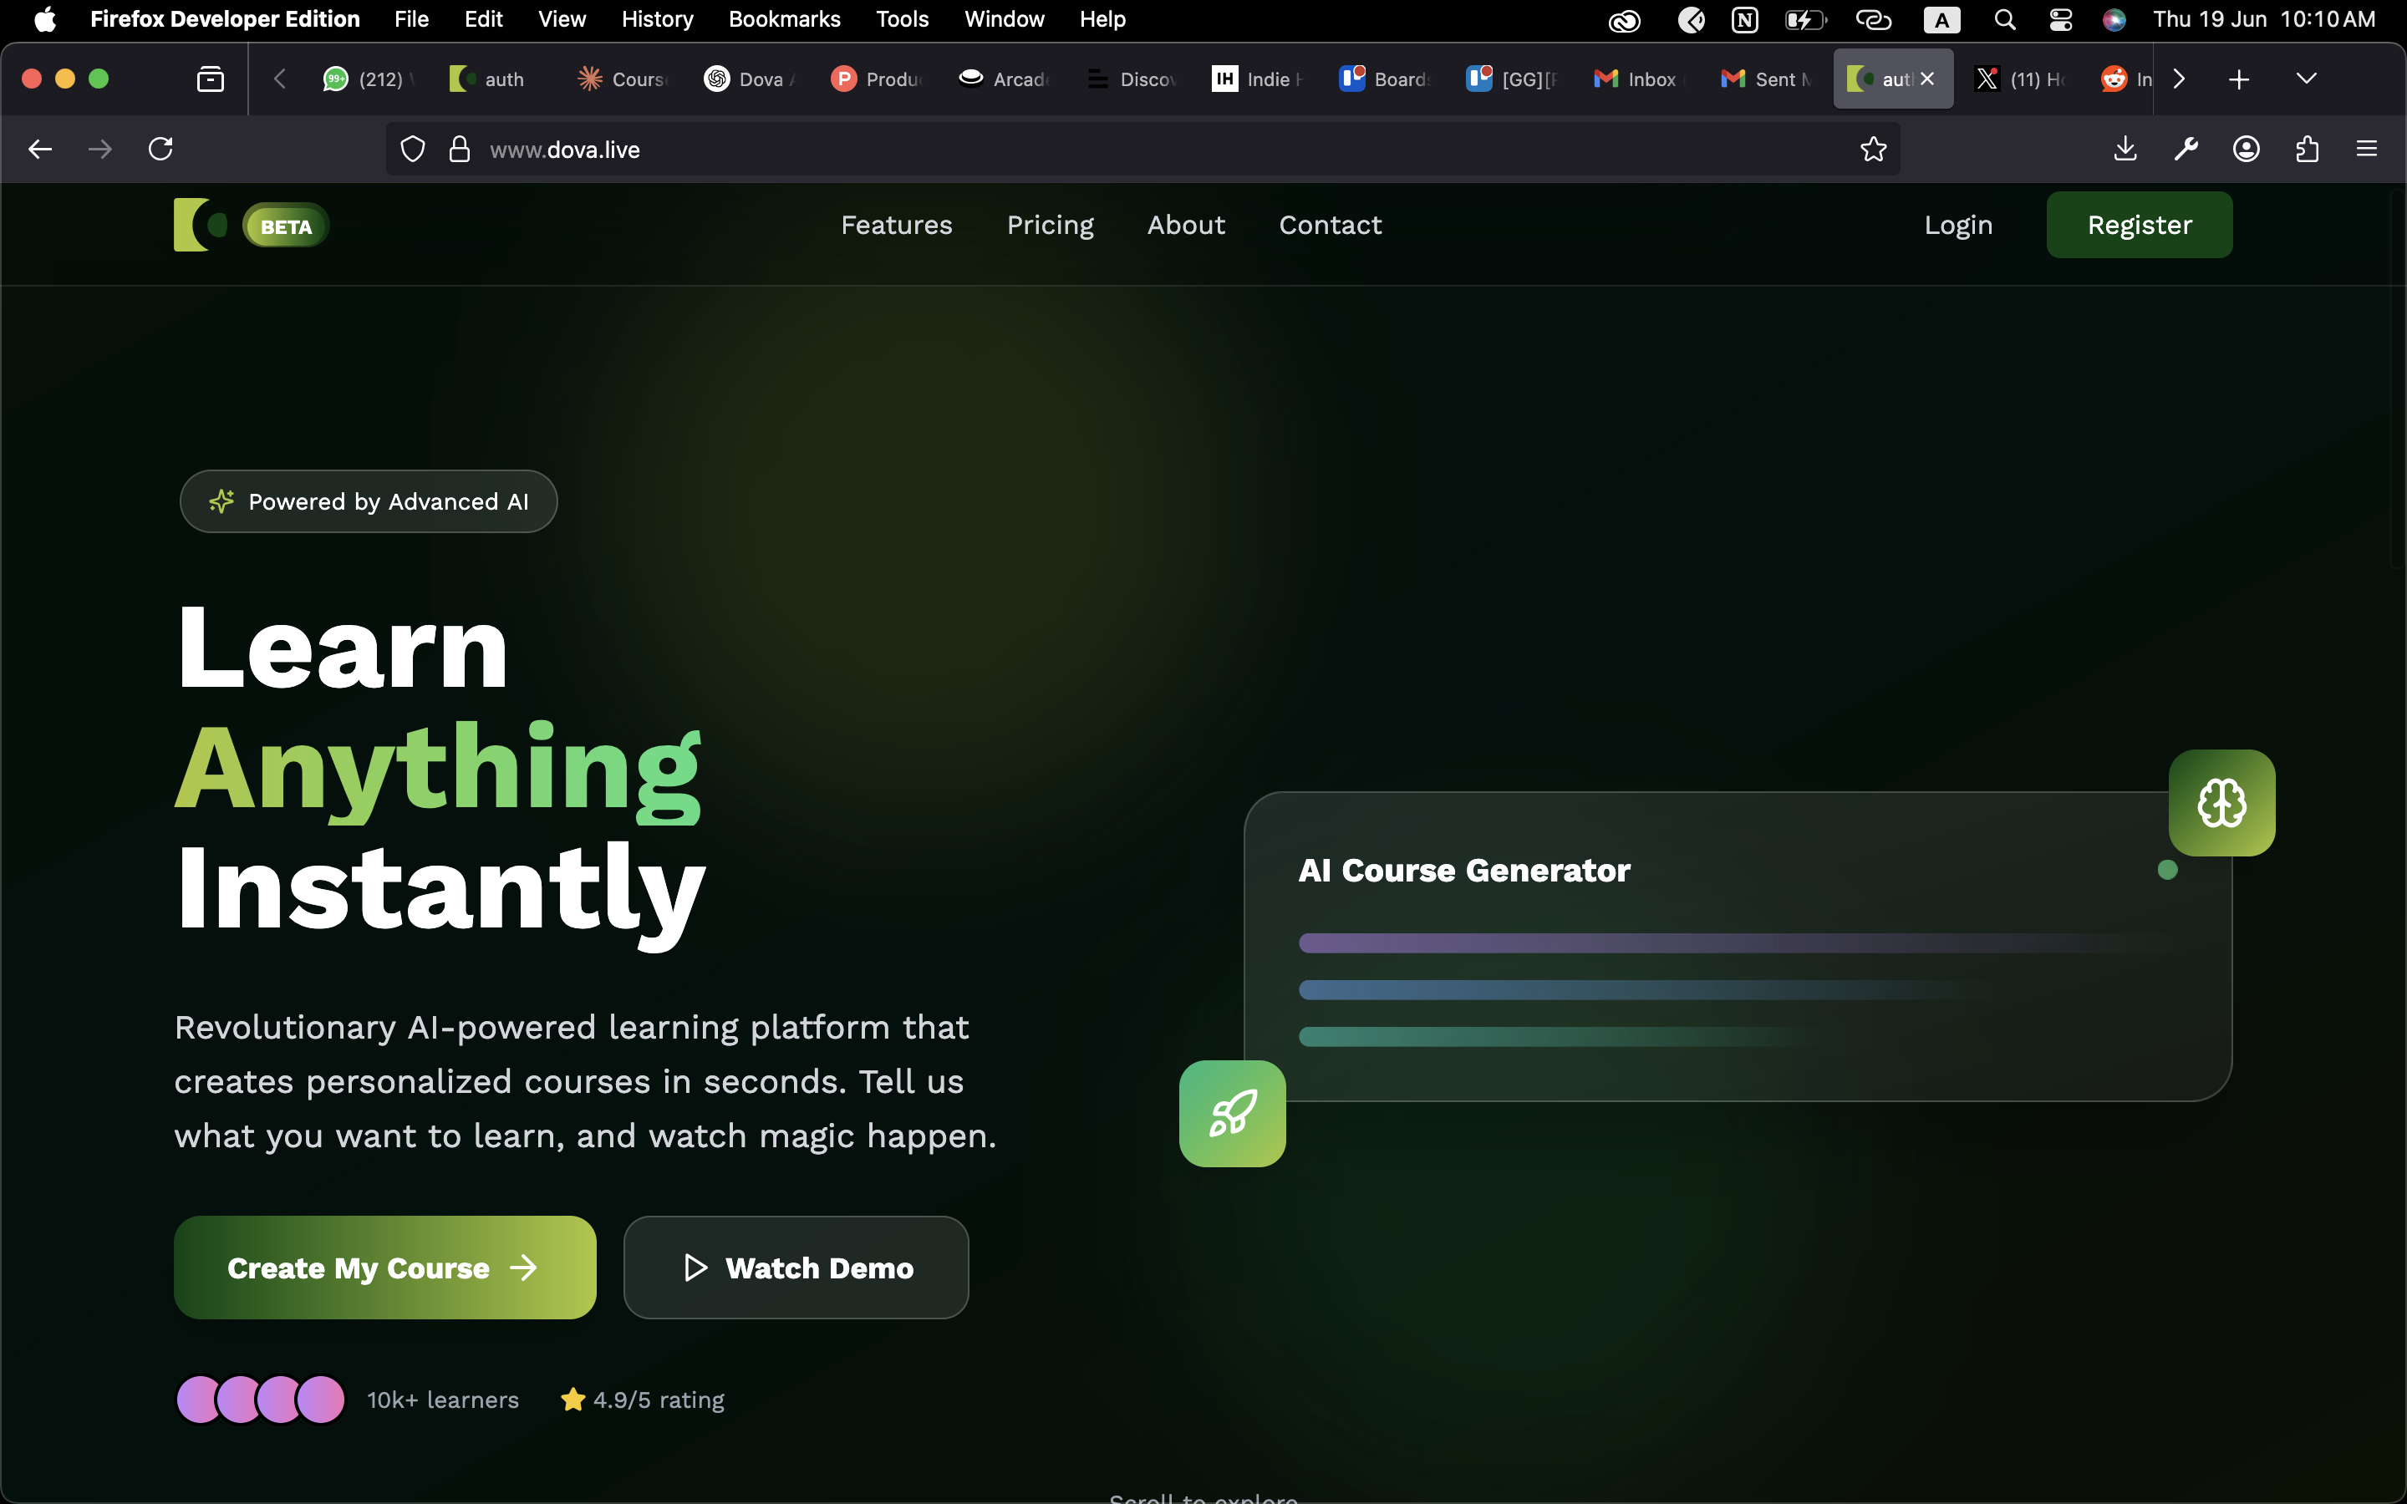Open the Firefox hamburger application menu
Image resolution: width=2407 pixels, height=1504 pixels.
pyautogui.click(x=2366, y=150)
